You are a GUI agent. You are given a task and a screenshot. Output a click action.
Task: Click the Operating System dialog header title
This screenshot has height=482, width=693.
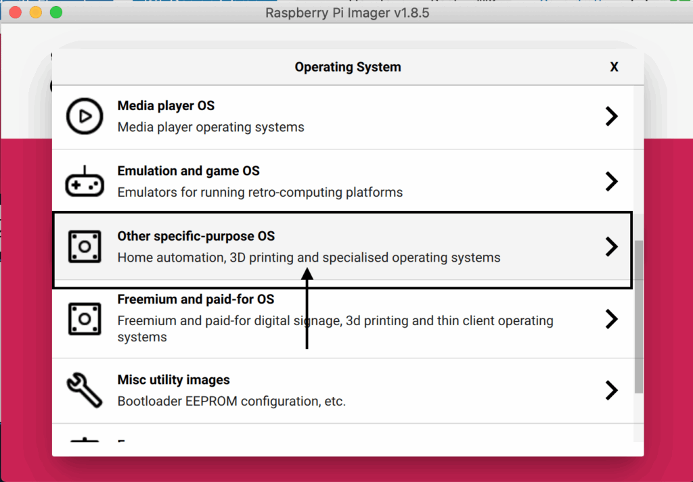click(x=348, y=67)
